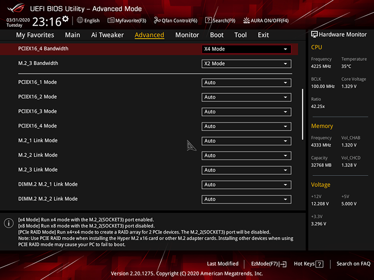Select the Advanced tab
Screen dimensions: 374x280
coord(149,35)
